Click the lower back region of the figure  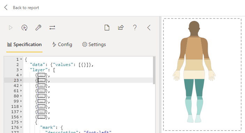194,65
